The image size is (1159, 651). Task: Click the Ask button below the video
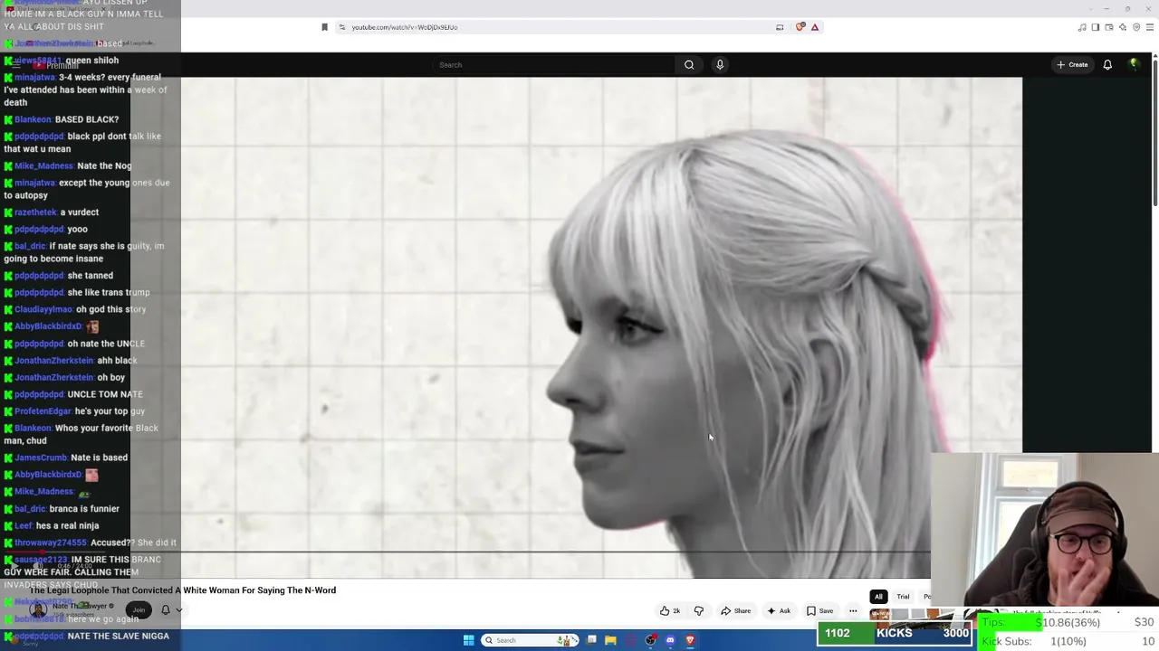pyautogui.click(x=779, y=611)
